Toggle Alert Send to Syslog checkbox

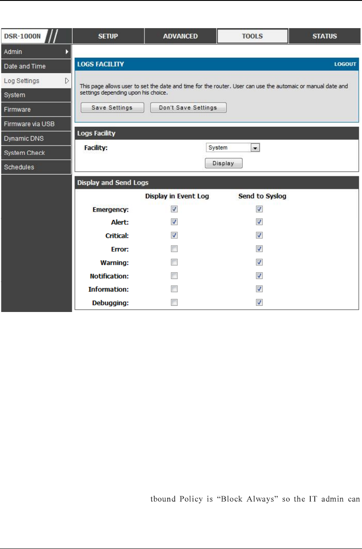(x=259, y=222)
